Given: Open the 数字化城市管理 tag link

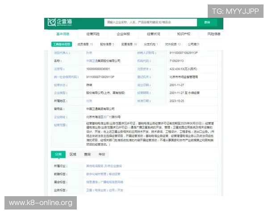Looking at the screenshot, I should click(96, 174).
